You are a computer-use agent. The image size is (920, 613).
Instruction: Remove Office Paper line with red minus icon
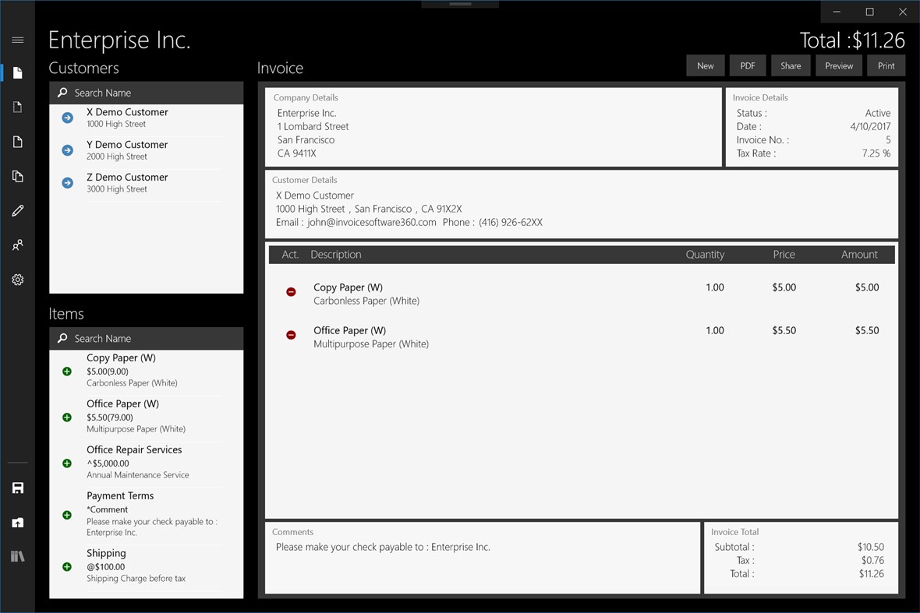click(291, 335)
